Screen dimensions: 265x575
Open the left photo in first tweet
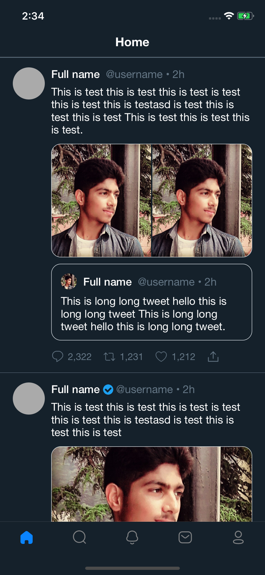pyautogui.click(x=101, y=201)
